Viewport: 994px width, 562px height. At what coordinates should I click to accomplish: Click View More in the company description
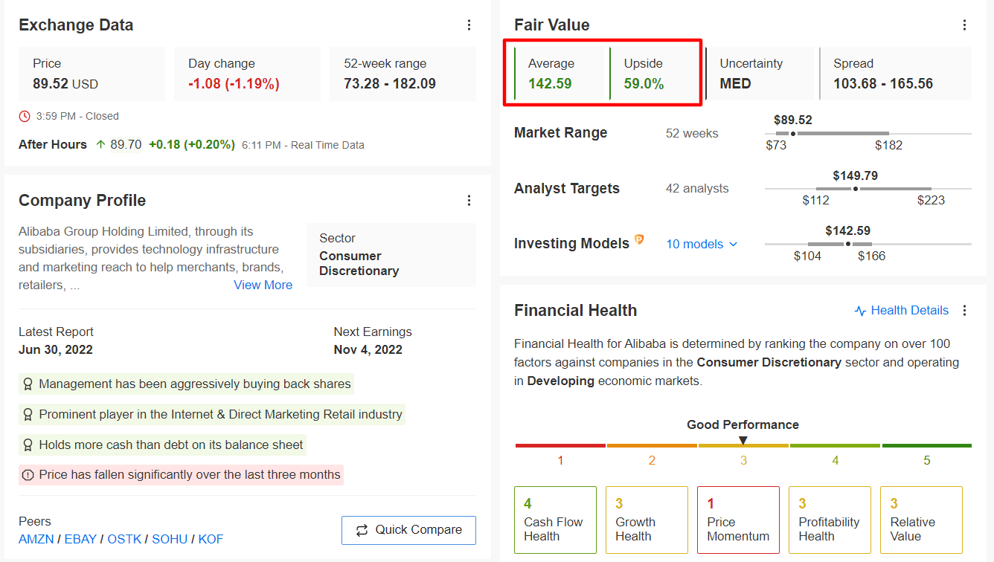(263, 285)
